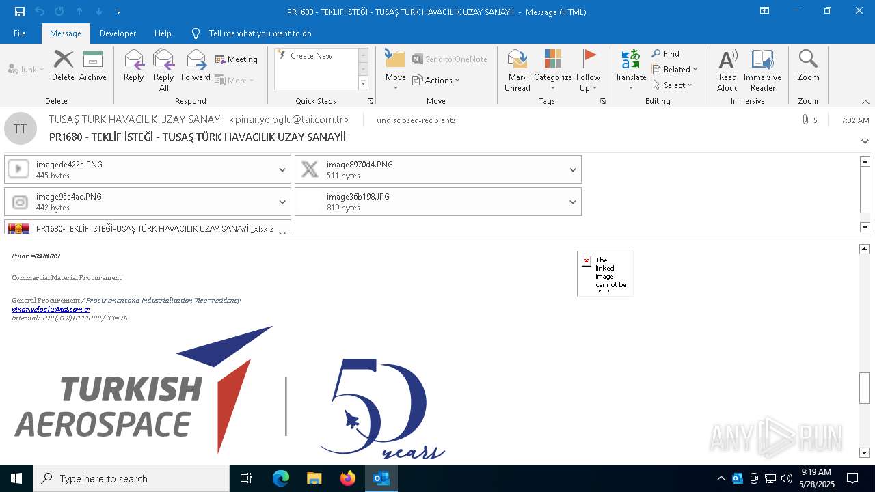Translate the message

(630, 70)
